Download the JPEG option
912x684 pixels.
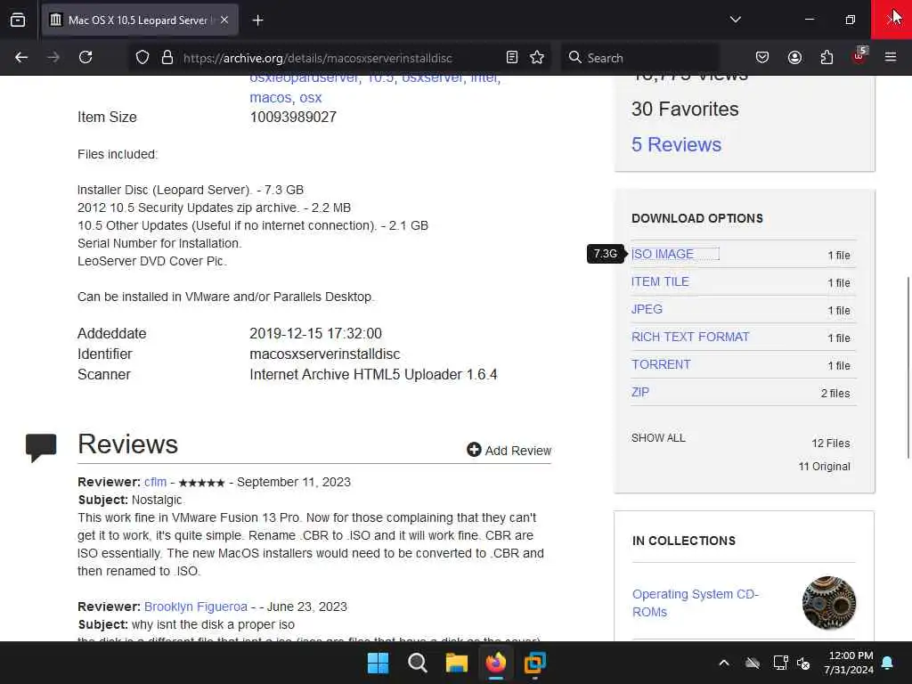click(x=647, y=309)
